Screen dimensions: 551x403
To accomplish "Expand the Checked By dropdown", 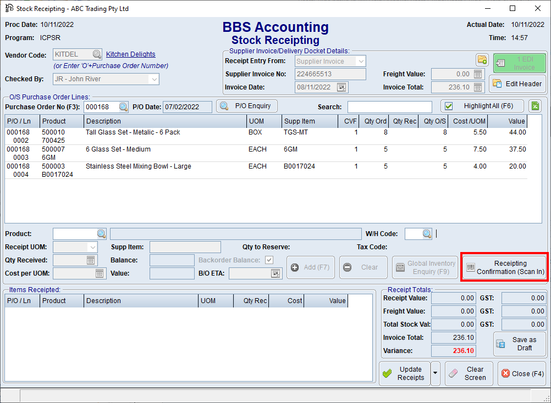I will tap(153, 79).
